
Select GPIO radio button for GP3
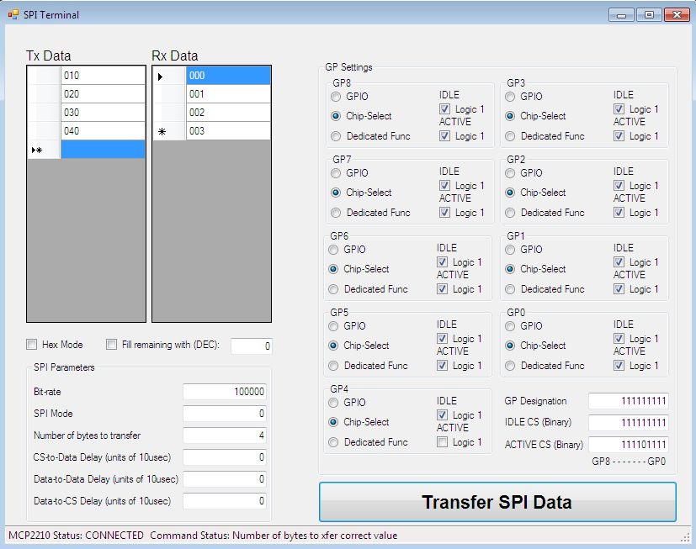pos(511,97)
